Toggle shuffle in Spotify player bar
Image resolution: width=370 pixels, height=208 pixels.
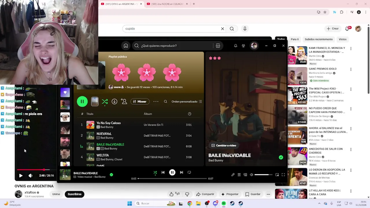tap(155, 172)
